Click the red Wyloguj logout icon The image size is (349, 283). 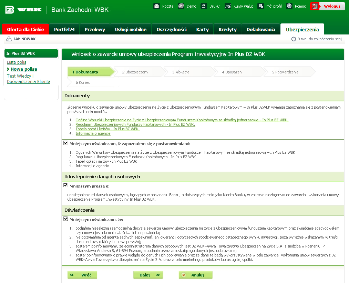coord(315,6)
